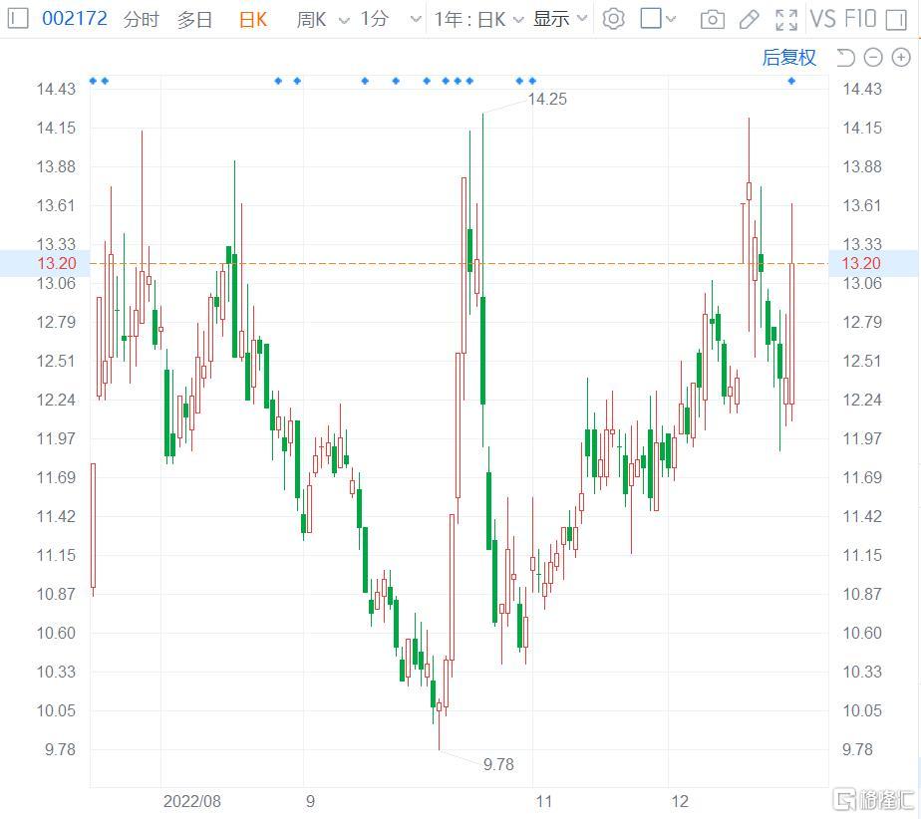
Task: Click the 10.05 right axis value
Action: point(861,710)
